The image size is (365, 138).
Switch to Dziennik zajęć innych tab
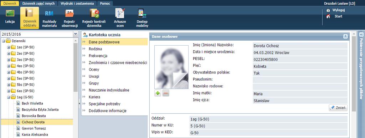38,4
